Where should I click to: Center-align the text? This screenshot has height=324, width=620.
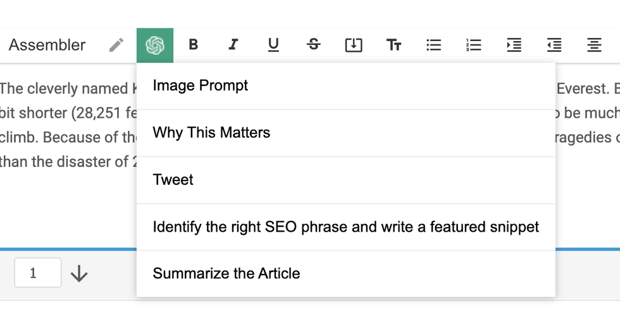(x=593, y=45)
